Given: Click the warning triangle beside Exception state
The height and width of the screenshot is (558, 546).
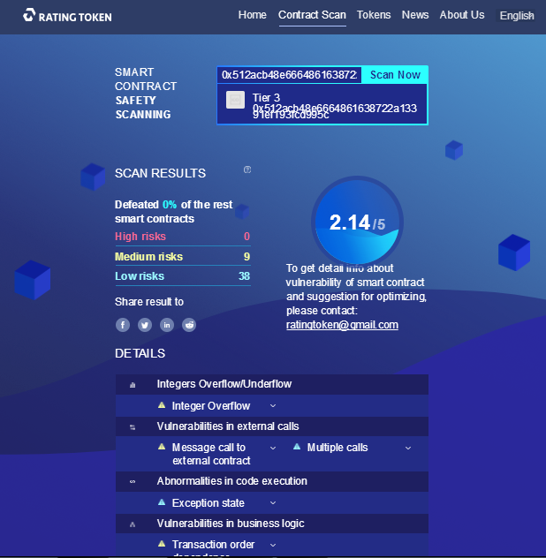Looking at the screenshot, I should [162, 502].
